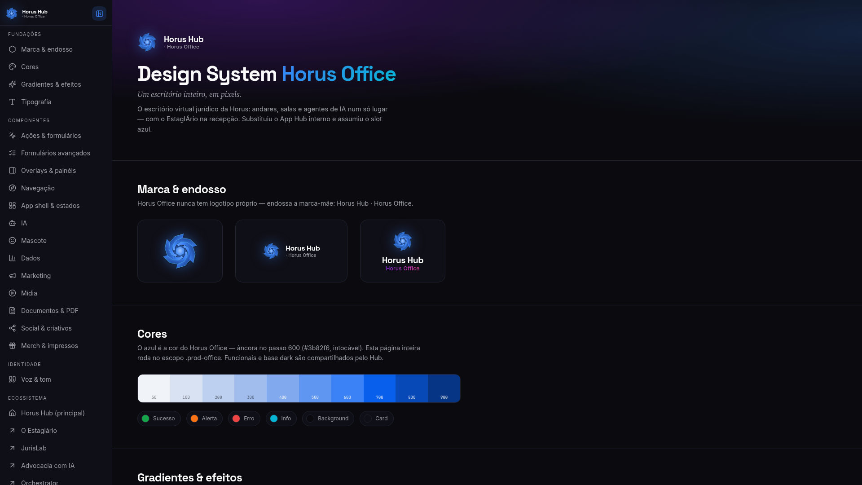Click the play circle icon beside Mídia
Screen dimensions: 862x485
pyautogui.click(x=12, y=293)
